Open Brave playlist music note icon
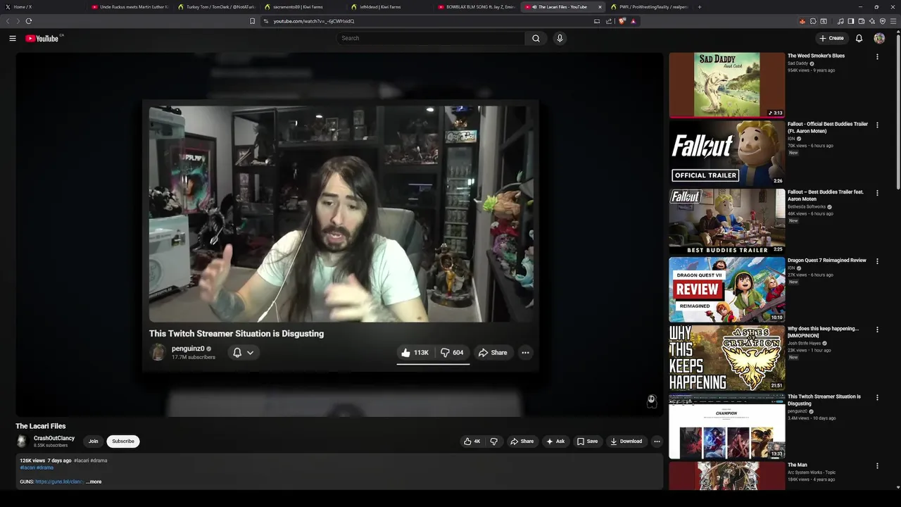This screenshot has height=507, width=901. click(x=840, y=21)
